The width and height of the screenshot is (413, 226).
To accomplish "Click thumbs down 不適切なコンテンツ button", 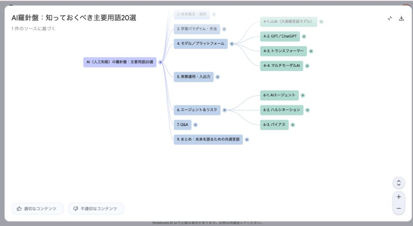I will click(96, 209).
